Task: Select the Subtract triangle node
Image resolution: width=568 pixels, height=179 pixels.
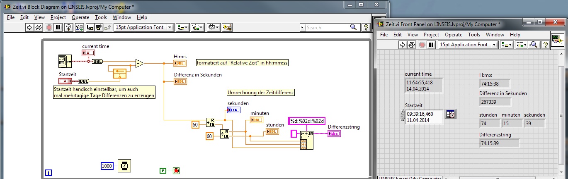Action: point(140,63)
